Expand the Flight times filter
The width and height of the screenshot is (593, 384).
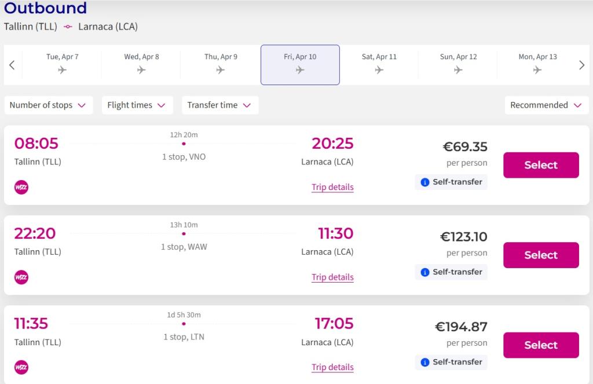(137, 105)
